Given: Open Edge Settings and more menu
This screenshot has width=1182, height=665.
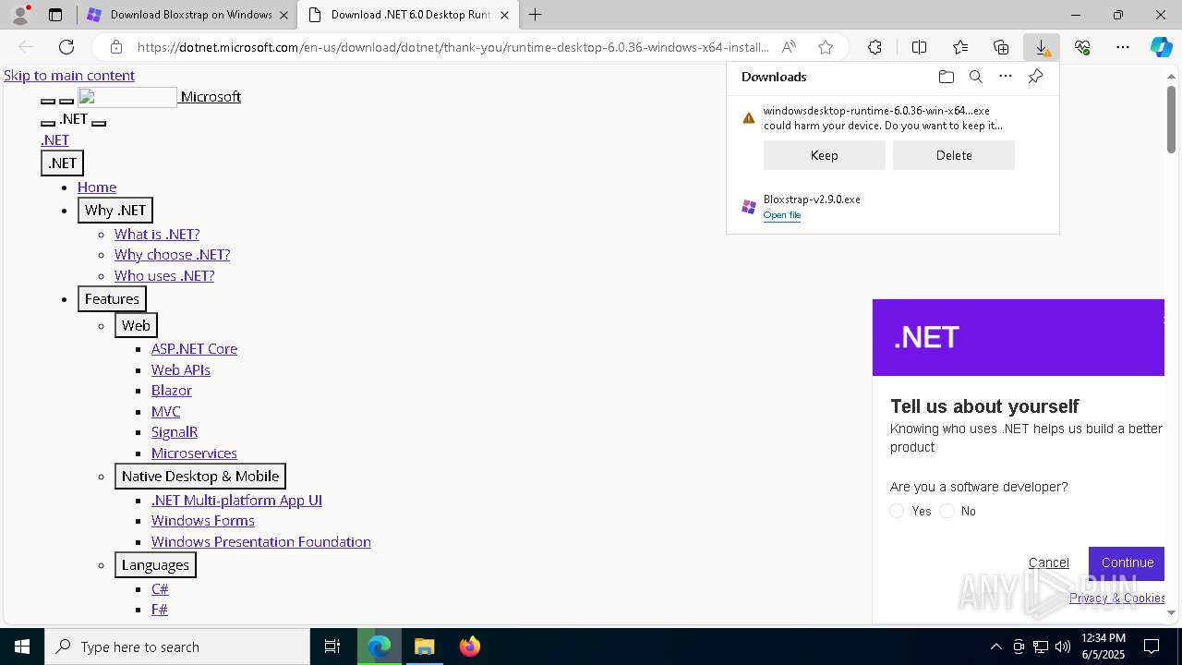Looking at the screenshot, I should (1123, 47).
